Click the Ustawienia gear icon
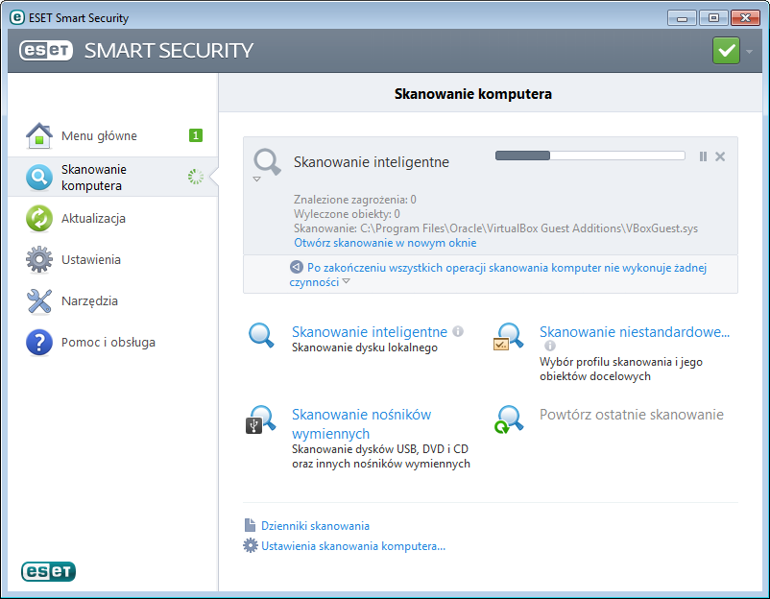The width and height of the screenshot is (770, 599). click(39, 260)
